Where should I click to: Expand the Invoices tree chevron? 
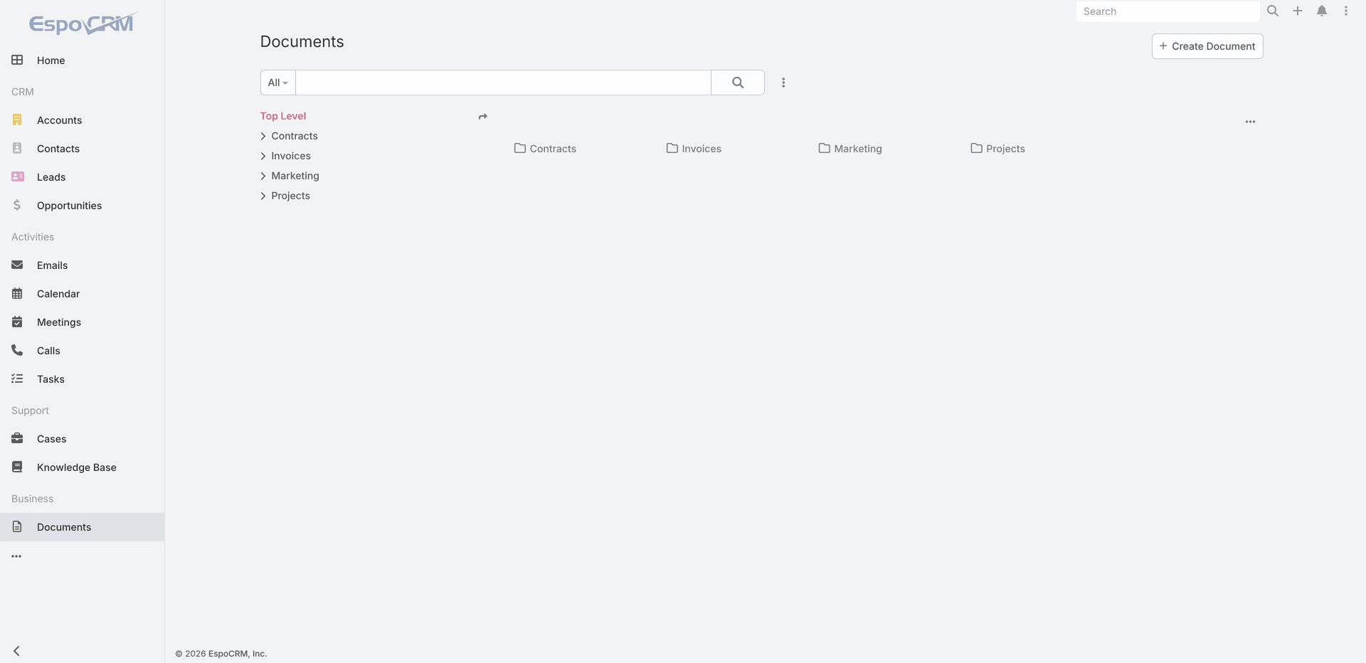coord(263,156)
